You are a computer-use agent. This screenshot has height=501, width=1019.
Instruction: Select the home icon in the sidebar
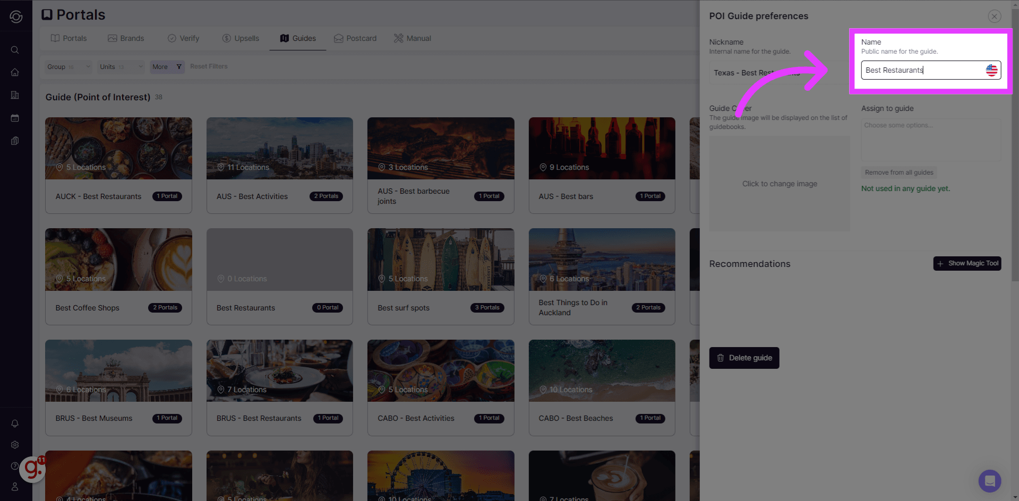coord(14,72)
